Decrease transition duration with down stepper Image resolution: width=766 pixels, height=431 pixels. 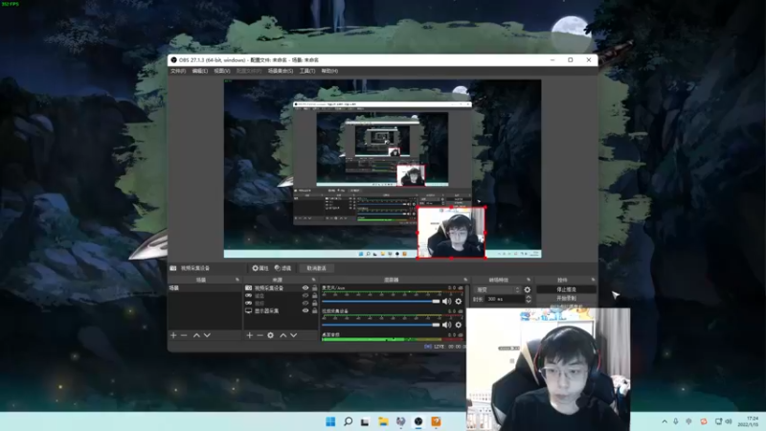click(x=529, y=301)
